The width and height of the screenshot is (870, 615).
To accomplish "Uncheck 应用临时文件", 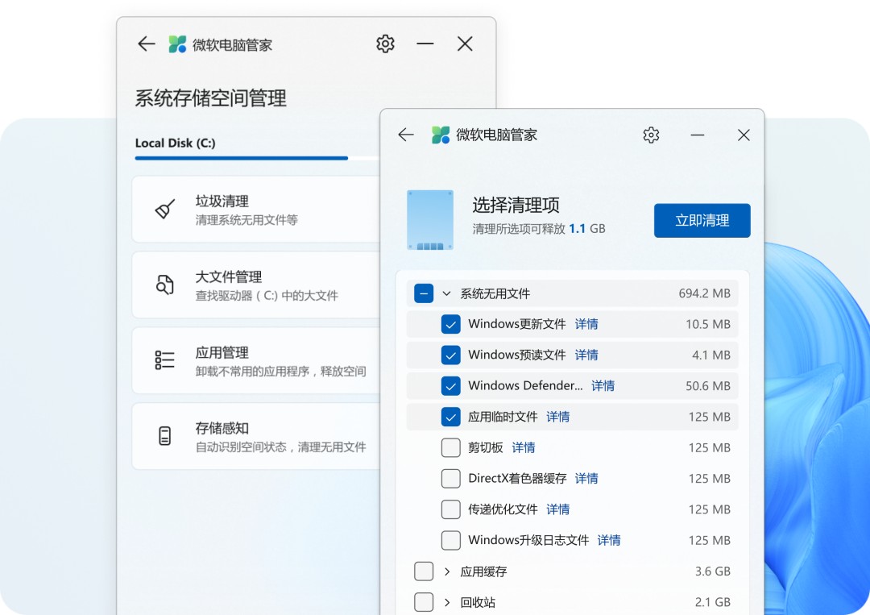I will (x=450, y=417).
